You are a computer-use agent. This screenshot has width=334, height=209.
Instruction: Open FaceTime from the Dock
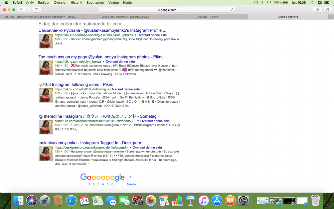point(124,201)
